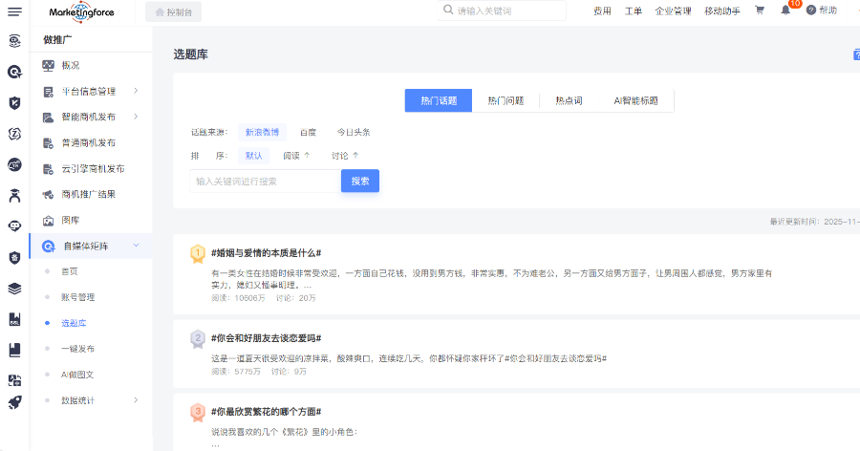Open the shopping cart icon
The width and height of the screenshot is (860, 451).
click(760, 11)
